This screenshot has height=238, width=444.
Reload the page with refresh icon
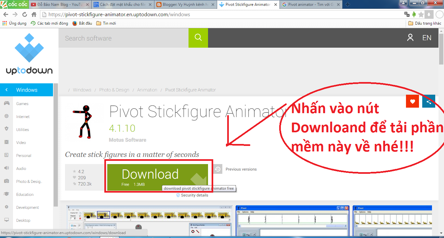click(x=25, y=15)
